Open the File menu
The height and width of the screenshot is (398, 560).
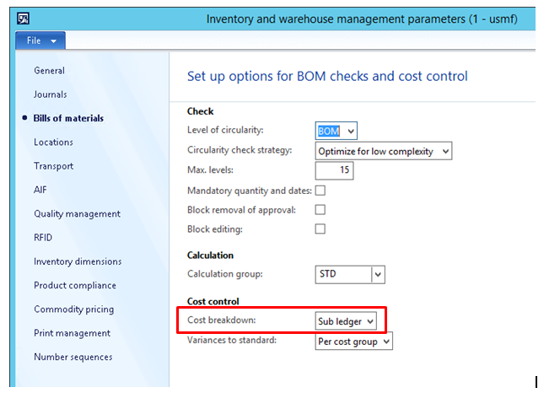(40, 40)
